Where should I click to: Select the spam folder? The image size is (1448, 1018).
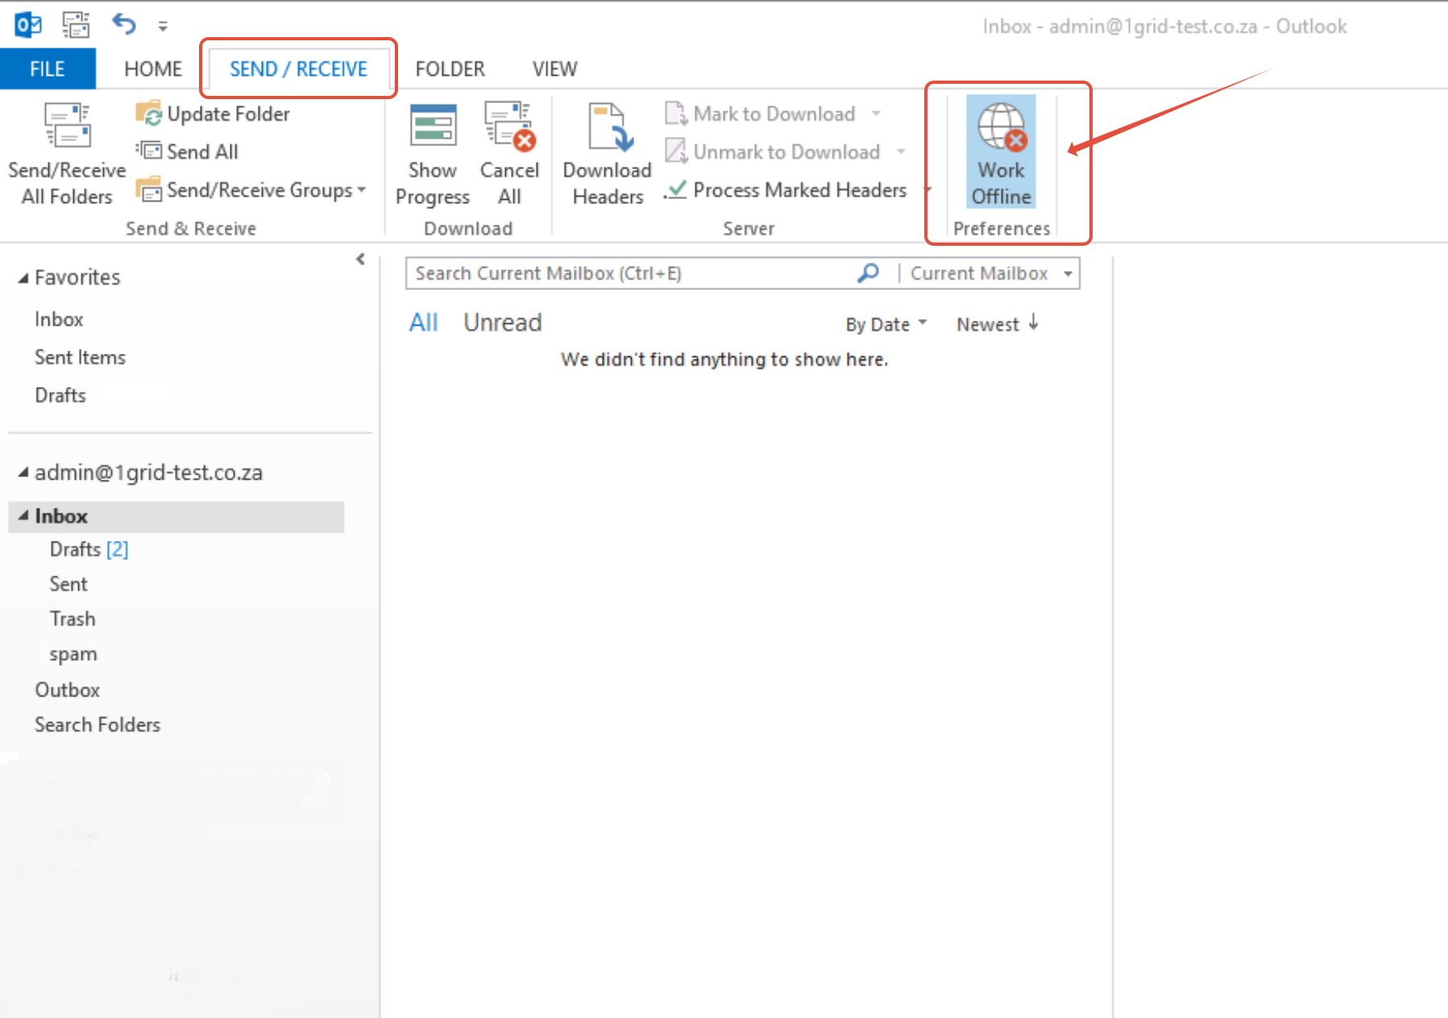pos(73,654)
